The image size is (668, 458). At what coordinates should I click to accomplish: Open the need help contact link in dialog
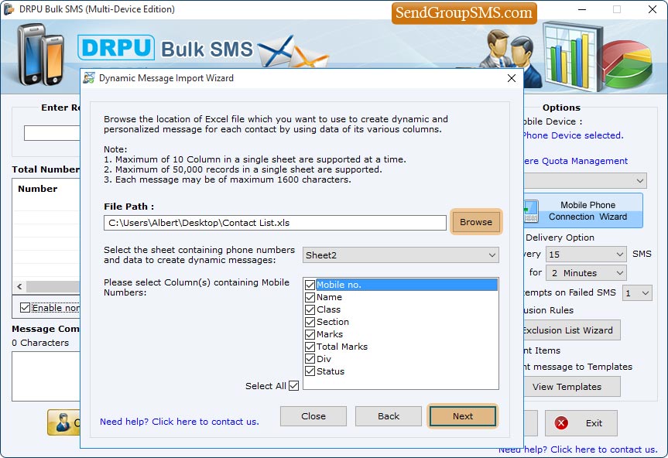coord(180,422)
